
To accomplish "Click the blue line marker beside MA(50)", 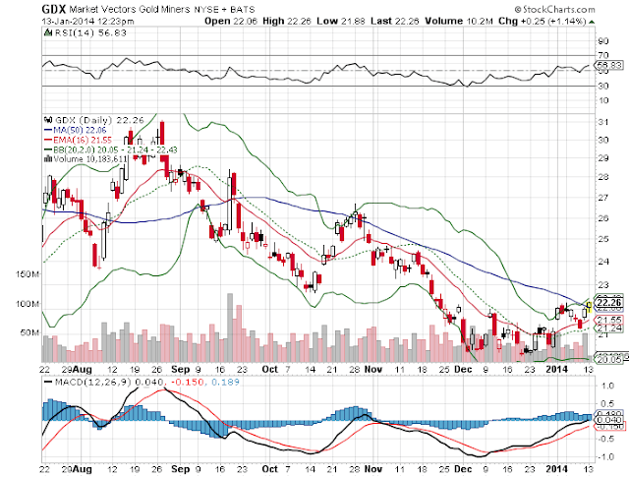I will [x=48, y=130].
